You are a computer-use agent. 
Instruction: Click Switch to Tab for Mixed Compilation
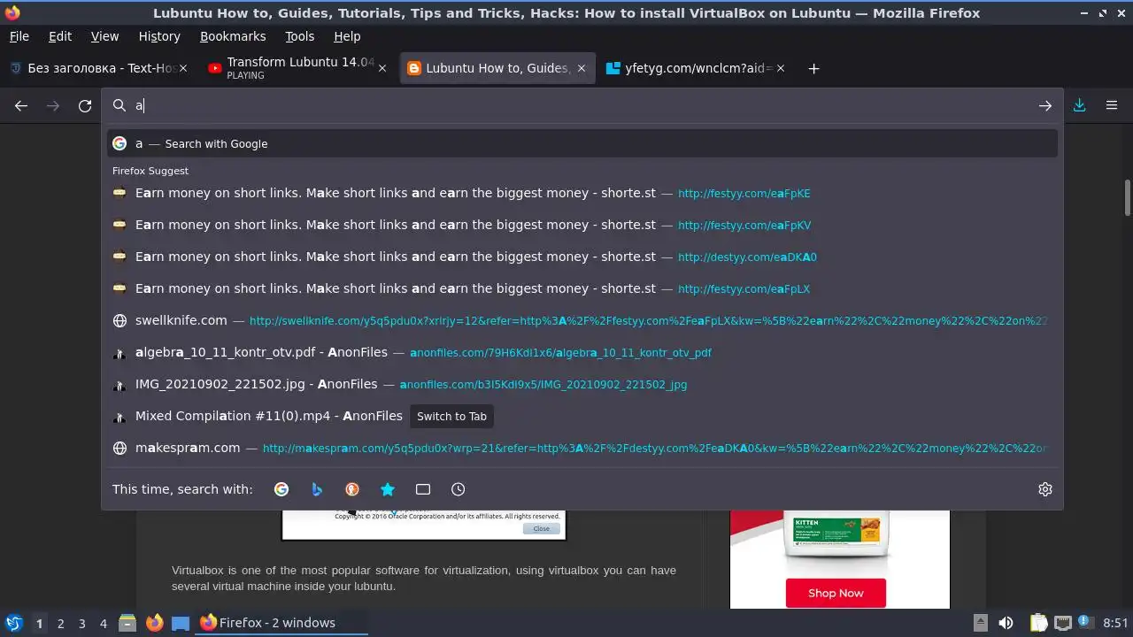(451, 416)
